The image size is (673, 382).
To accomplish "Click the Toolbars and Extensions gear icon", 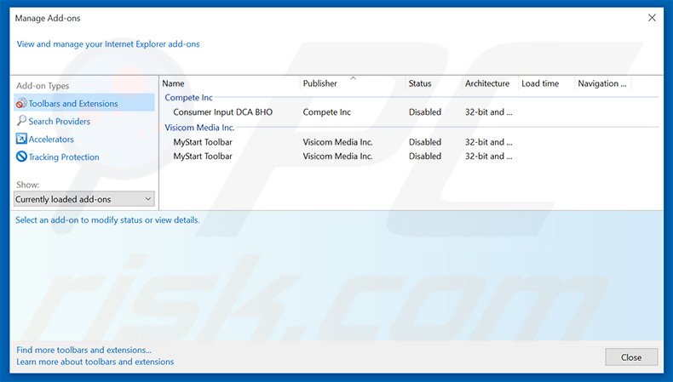I will 21,103.
